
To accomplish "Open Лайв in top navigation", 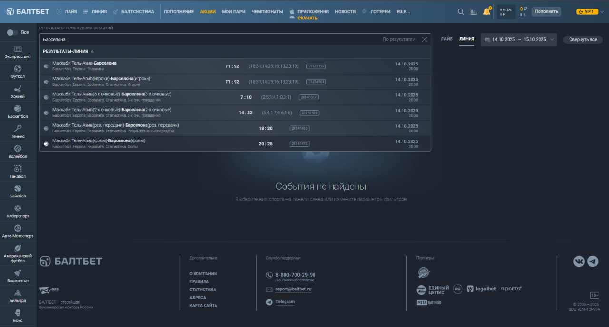I will tap(67, 11).
